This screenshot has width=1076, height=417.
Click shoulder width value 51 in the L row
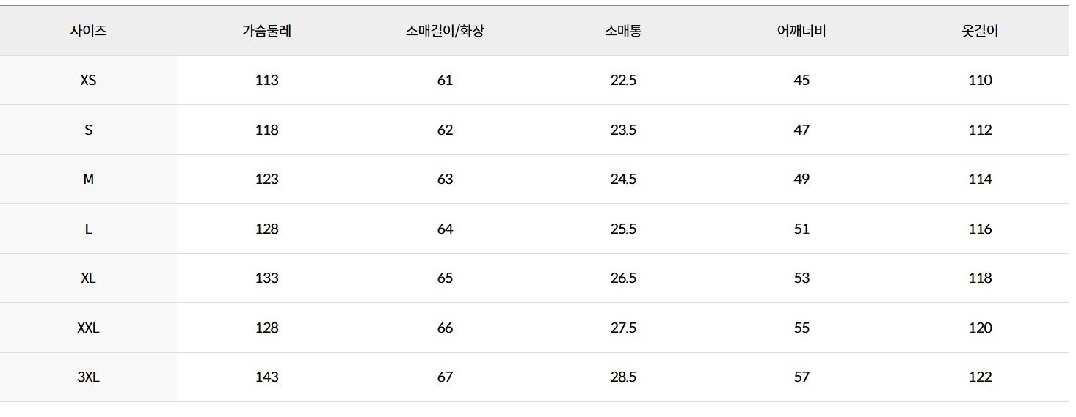801,229
